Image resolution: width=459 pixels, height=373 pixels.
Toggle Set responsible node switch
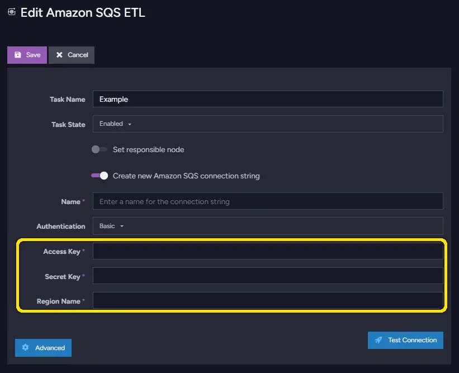click(x=100, y=149)
